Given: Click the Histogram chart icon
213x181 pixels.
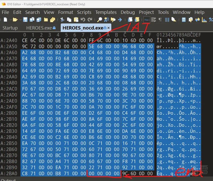Looking at the screenshot, I should [204, 20].
